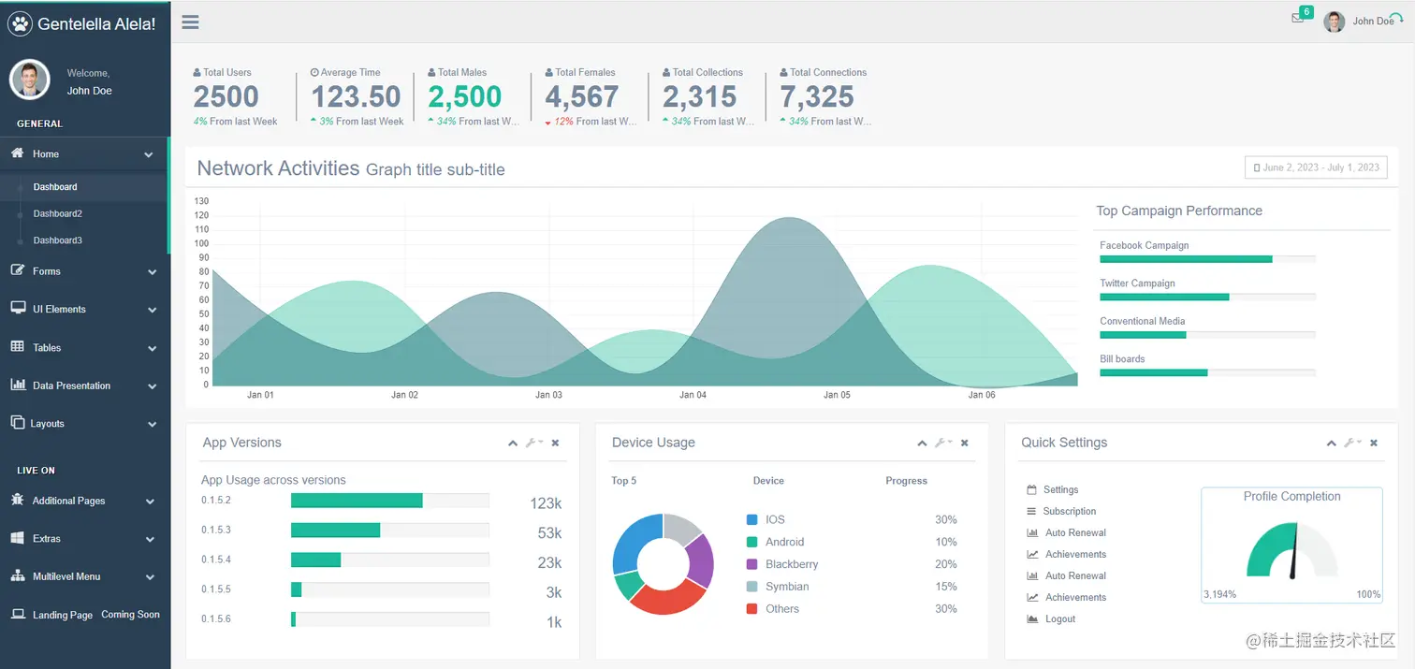Click the paw logo icon

pos(20,23)
